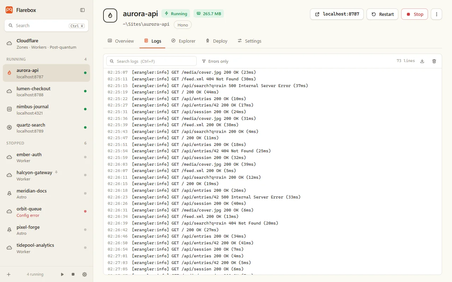Click the Hono framework badge
Viewport: 452px width, 282px height.
pos(183,25)
